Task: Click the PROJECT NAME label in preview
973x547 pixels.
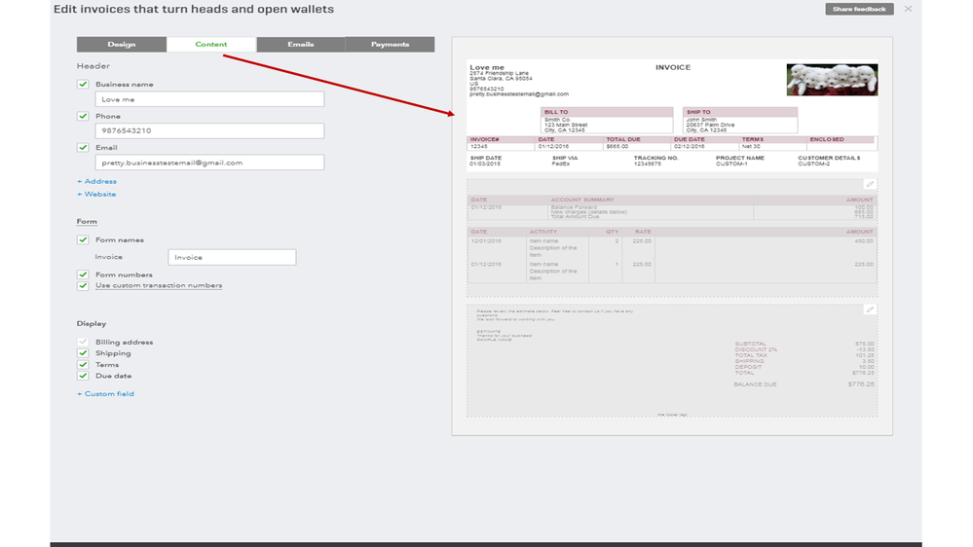Action: (x=740, y=158)
